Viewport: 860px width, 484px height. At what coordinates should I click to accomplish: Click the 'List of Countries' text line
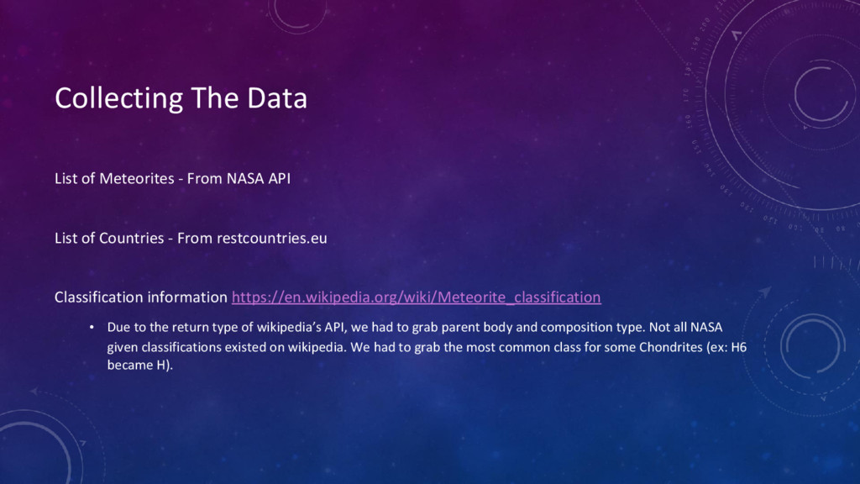[191, 238]
